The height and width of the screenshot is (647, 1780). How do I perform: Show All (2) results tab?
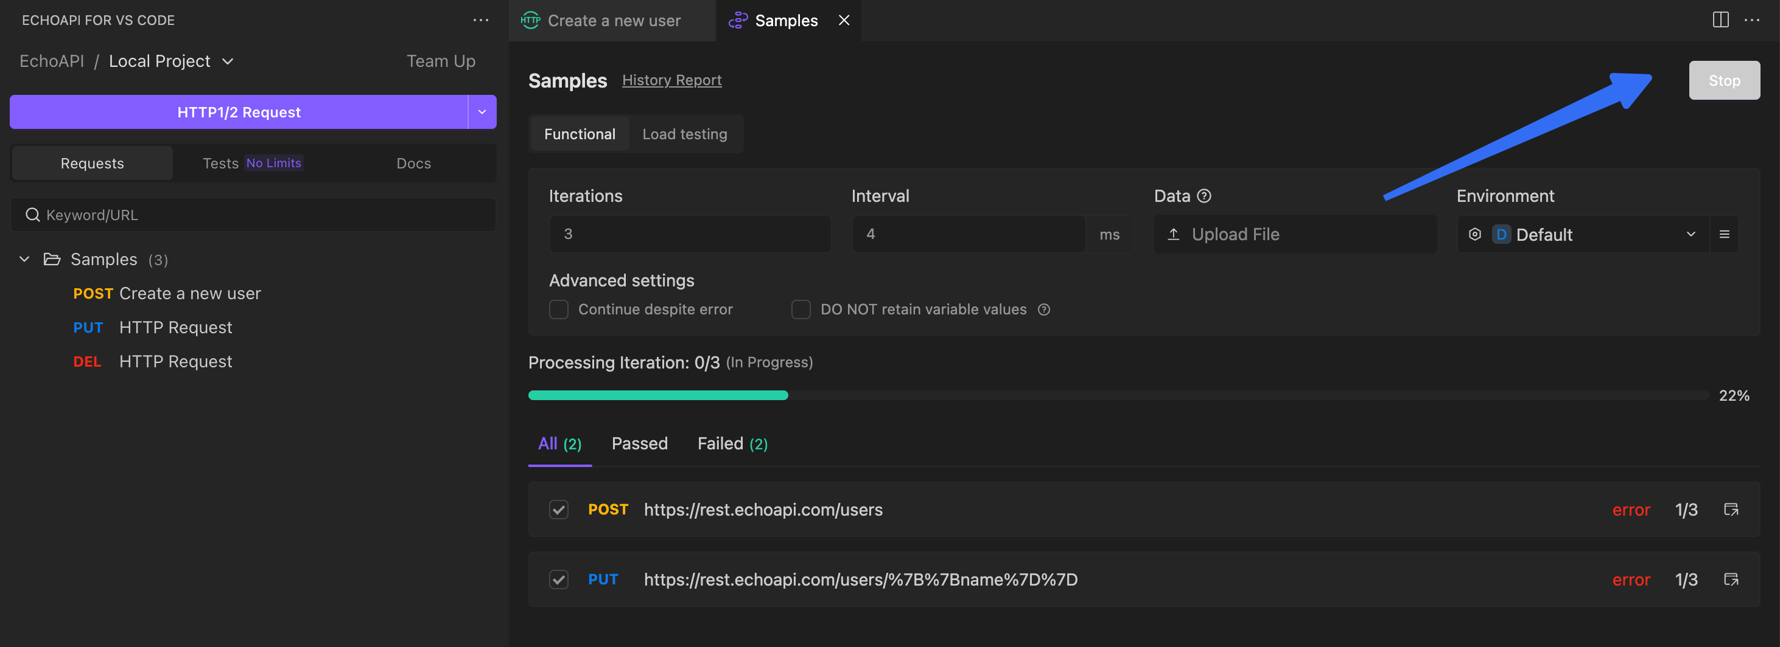[x=559, y=443]
